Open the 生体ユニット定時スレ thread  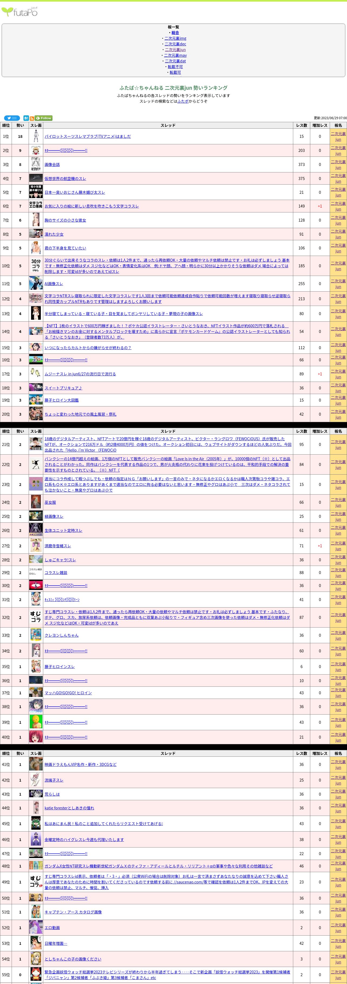64,531
